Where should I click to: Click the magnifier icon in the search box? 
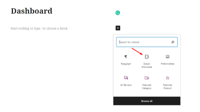(173, 42)
